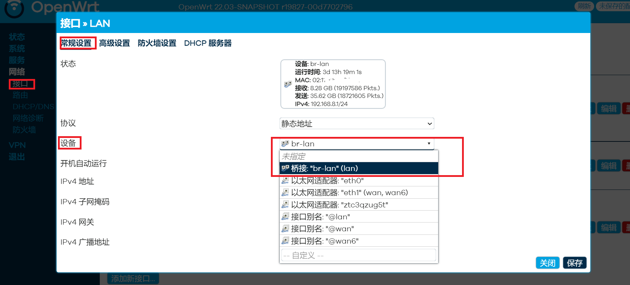Viewport: 630px width, 285px height.
Task: Click the 关闭 button
Action: [547, 263]
